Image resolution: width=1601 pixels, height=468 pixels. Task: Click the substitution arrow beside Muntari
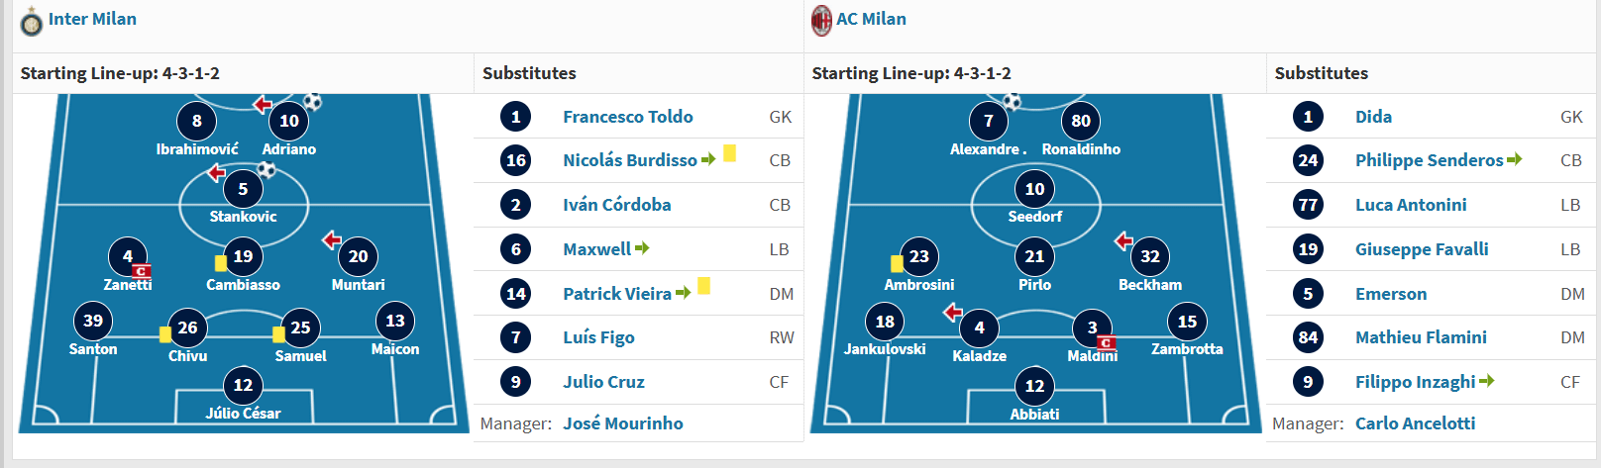pyautogui.click(x=332, y=239)
